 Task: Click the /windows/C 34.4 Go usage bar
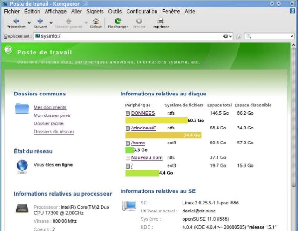point(163,135)
